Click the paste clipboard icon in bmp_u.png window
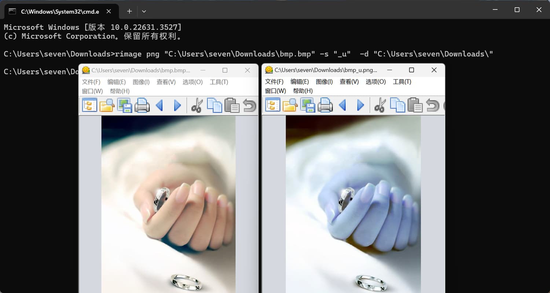 coord(415,106)
